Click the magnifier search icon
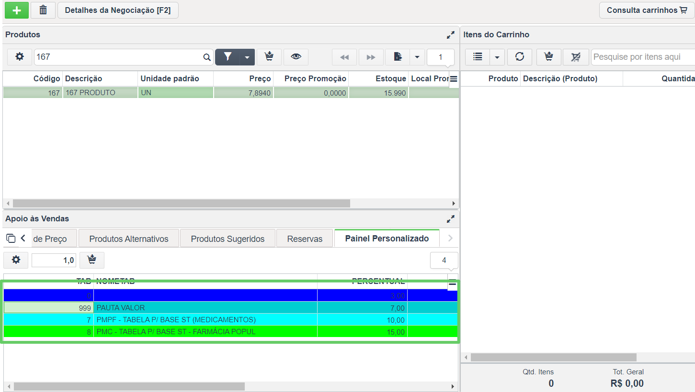Screen dimensions: 695x392 [207, 57]
